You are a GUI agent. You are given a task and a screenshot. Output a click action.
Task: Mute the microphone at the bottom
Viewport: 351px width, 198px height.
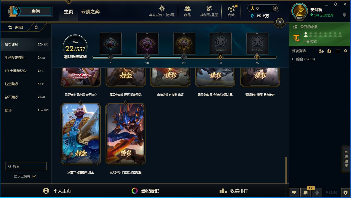[317, 193]
